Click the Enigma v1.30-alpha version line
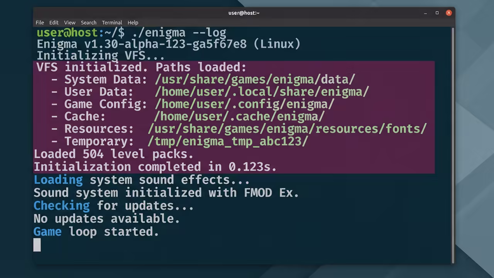The width and height of the screenshot is (494, 278). [169, 44]
